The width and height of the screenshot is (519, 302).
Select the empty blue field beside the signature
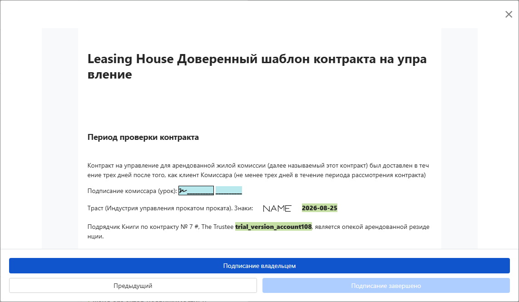229,190
